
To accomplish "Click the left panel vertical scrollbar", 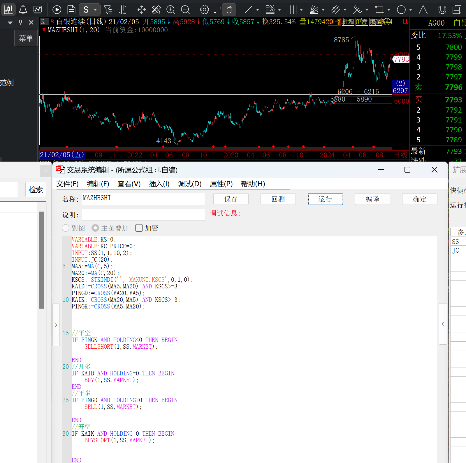I will pyautogui.click(x=41, y=260).
